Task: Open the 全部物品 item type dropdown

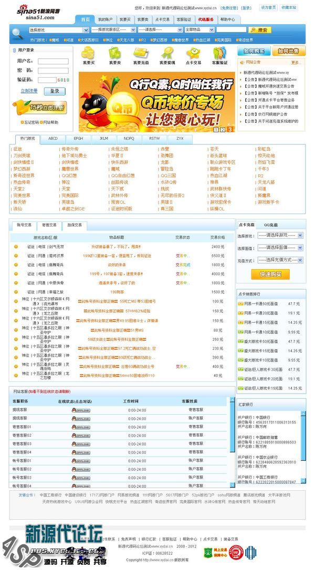Action: [198, 30]
